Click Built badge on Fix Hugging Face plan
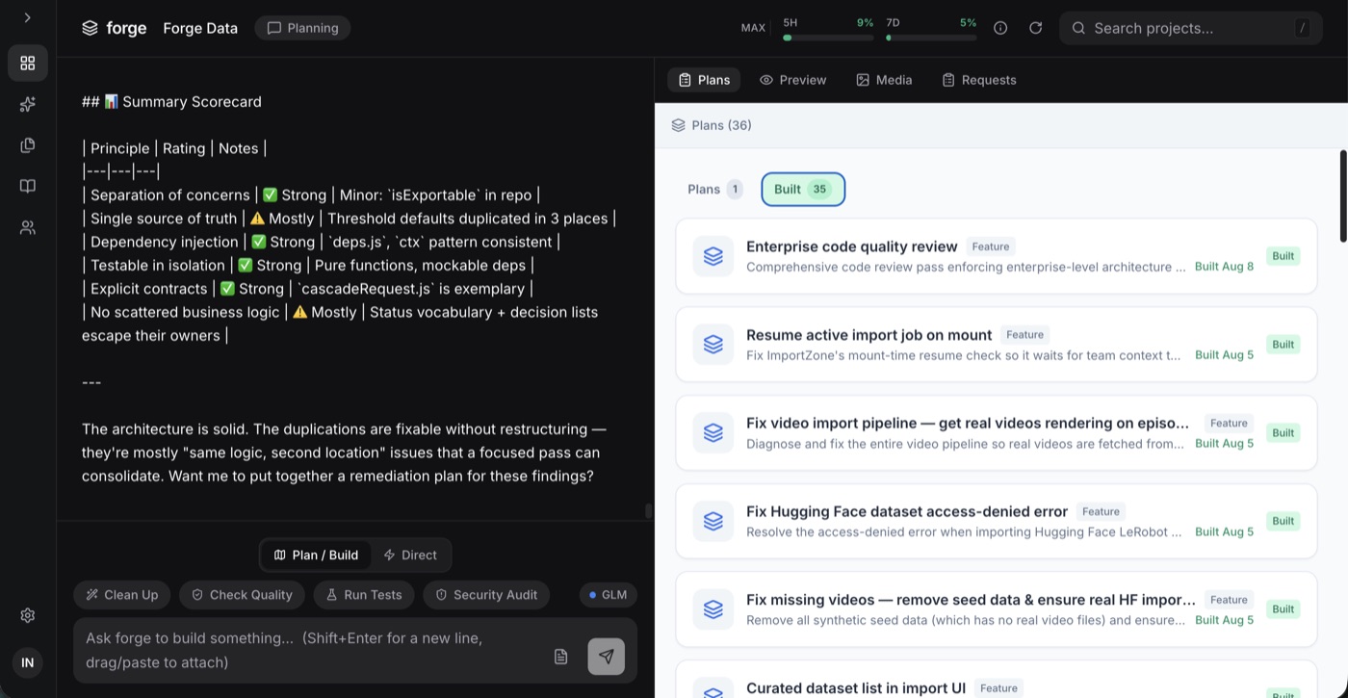 pos(1283,521)
